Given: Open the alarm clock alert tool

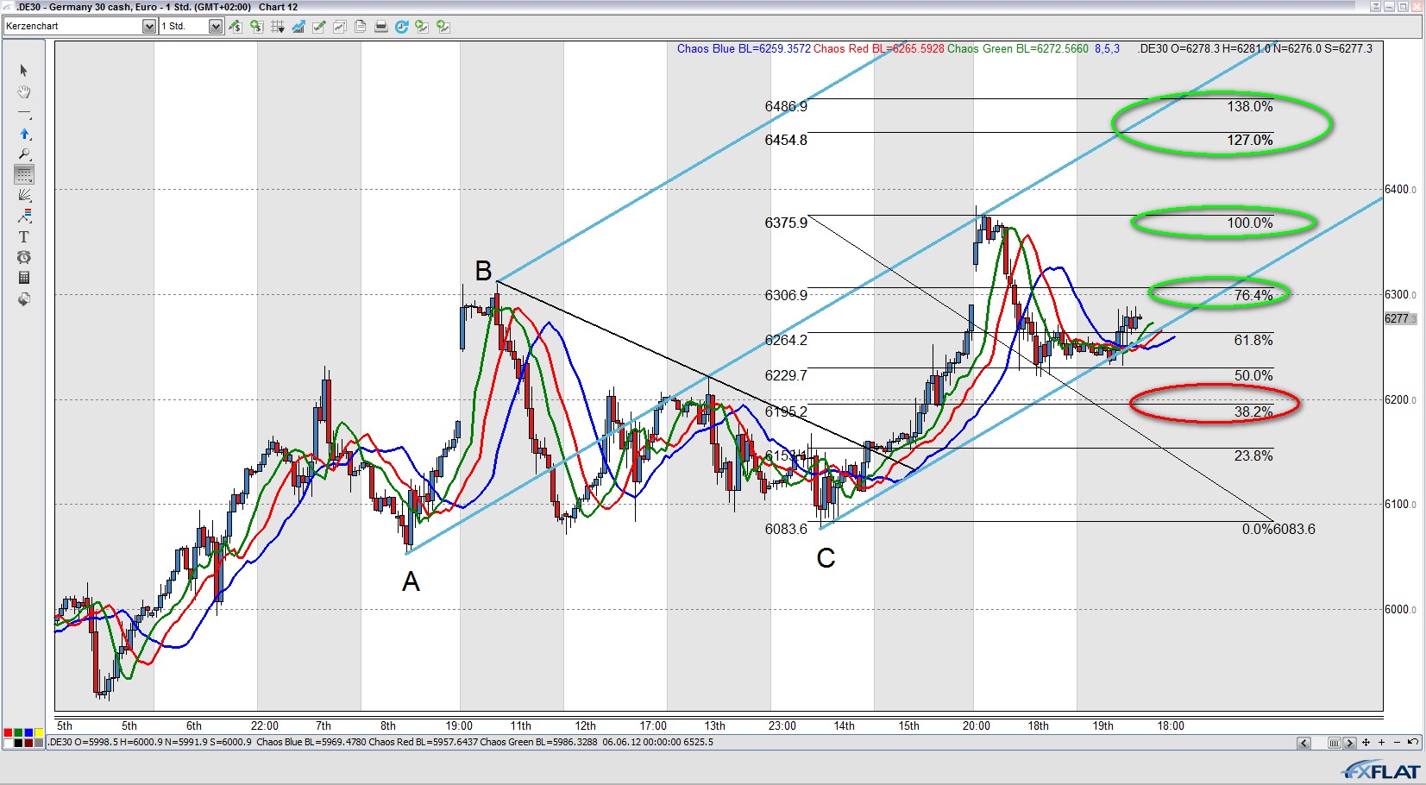Looking at the screenshot, I should (24, 257).
